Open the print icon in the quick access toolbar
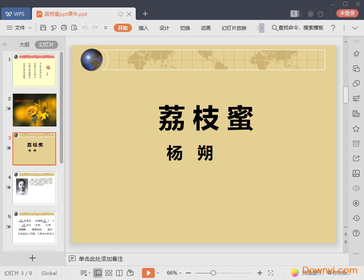364x280 pixels. [64, 28]
